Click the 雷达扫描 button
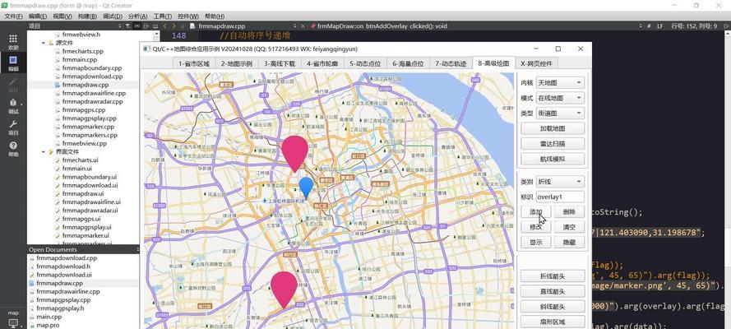This screenshot has width=731, height=329. (x=553, y=144)
